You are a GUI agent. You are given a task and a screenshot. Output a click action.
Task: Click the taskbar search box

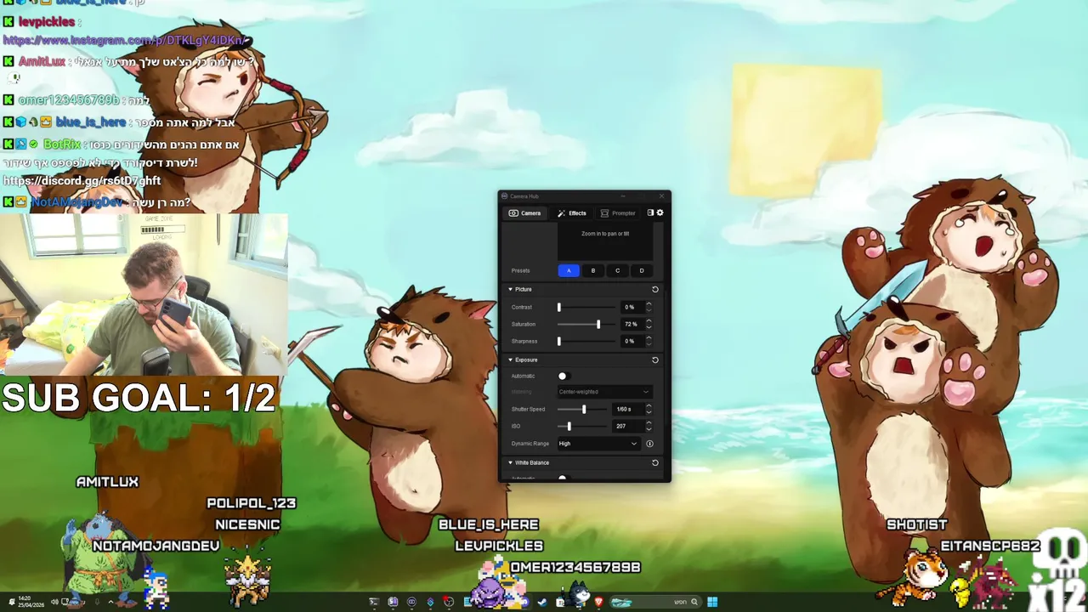click(656, 602)
